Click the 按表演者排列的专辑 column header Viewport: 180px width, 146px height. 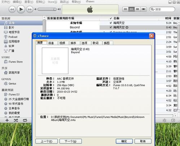(x=73, y=18)
